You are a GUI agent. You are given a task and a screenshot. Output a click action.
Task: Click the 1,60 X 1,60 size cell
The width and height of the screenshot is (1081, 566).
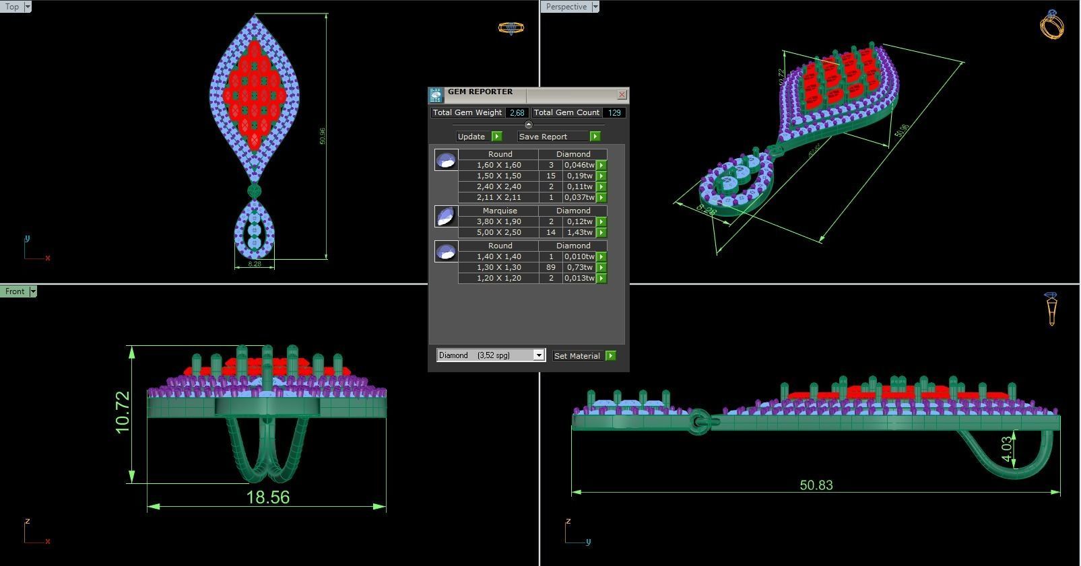click(498, 165)
